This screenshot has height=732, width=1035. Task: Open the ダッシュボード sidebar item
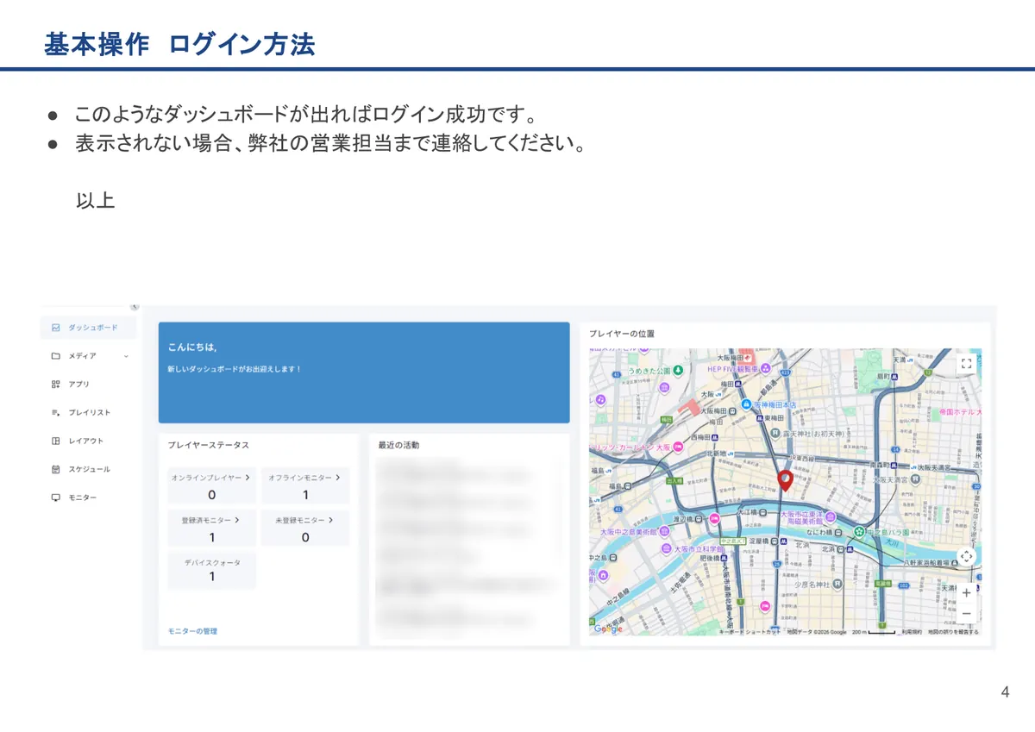[x=88, y=328]
